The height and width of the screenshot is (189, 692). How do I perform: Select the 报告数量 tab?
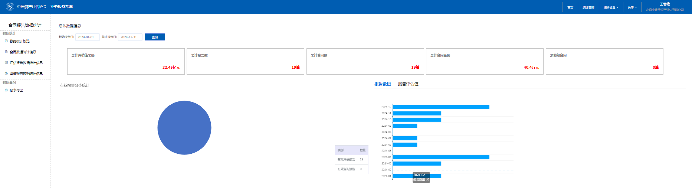(383, 84)
